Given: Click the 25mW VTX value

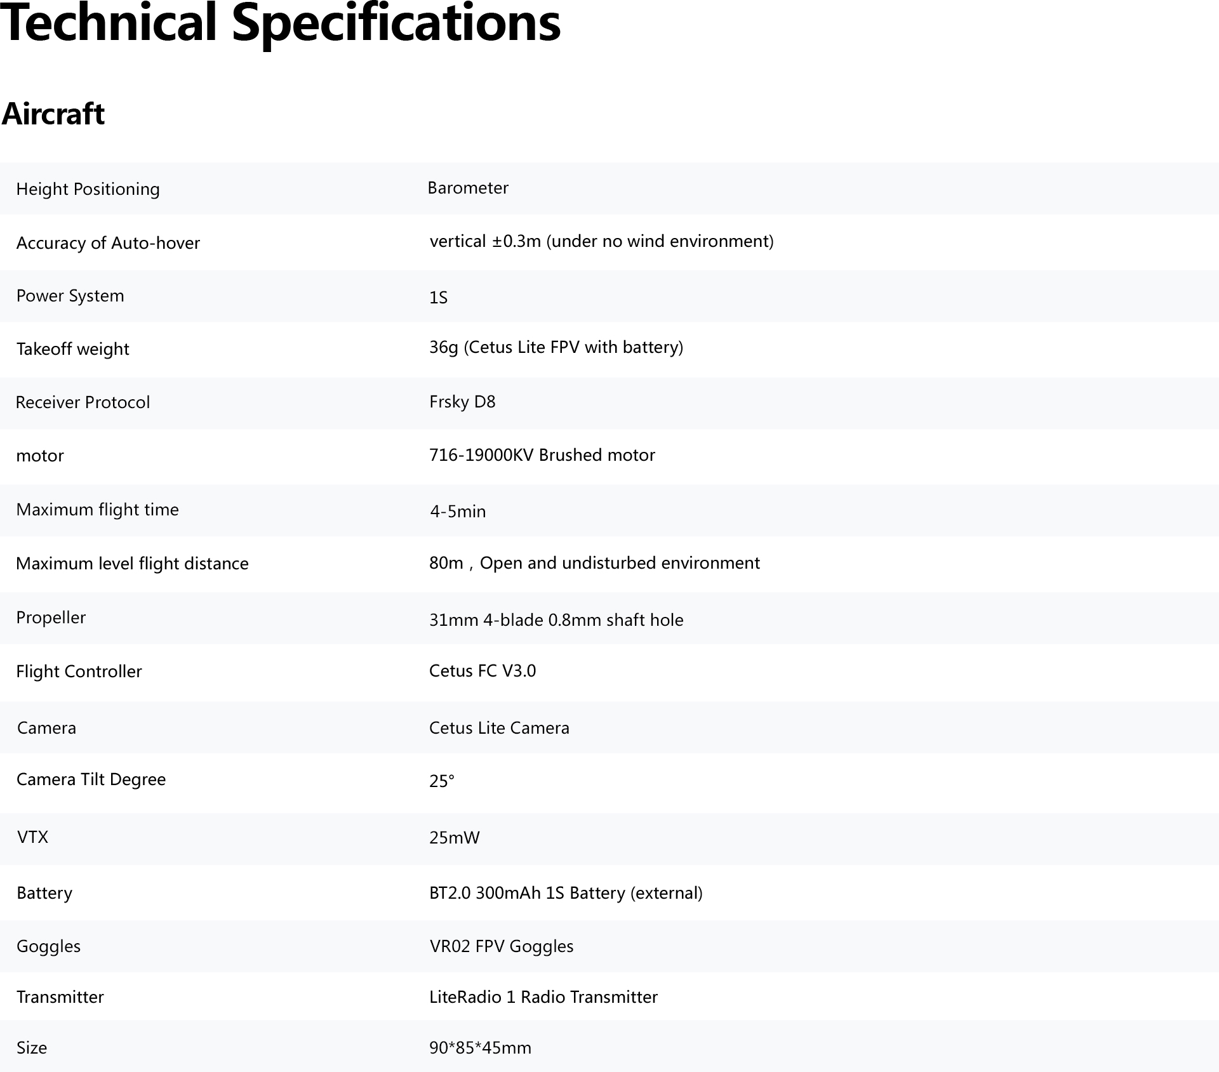Looking at the screenshot, I should pyautogui.click(x=455, y=838).
